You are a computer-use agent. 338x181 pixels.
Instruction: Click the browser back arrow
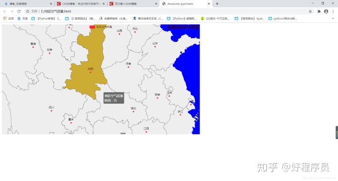click(5, 11)
